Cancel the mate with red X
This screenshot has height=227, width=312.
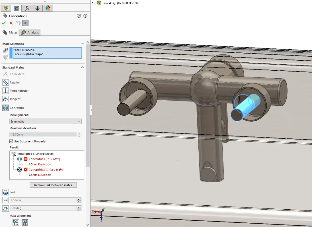(11, 23)
